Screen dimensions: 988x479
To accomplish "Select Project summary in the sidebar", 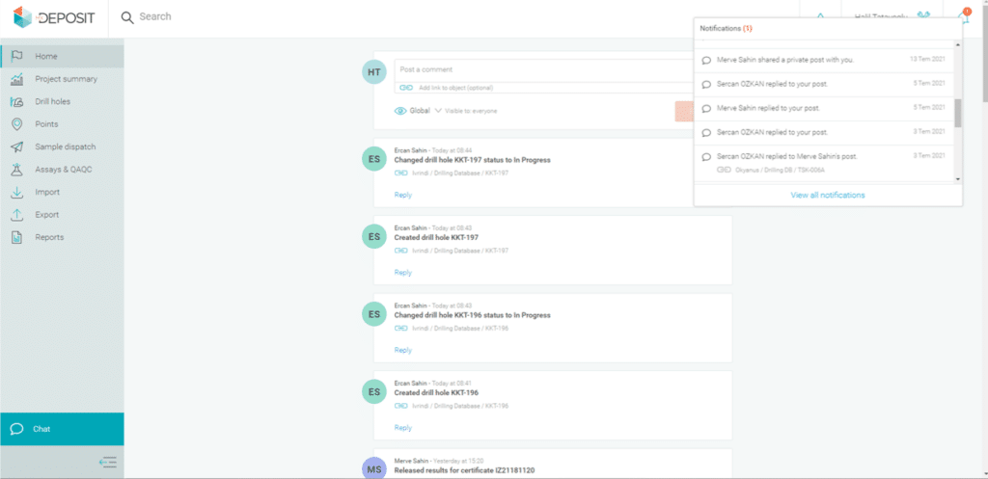I will pyautogui.click(x=66, y=79).
